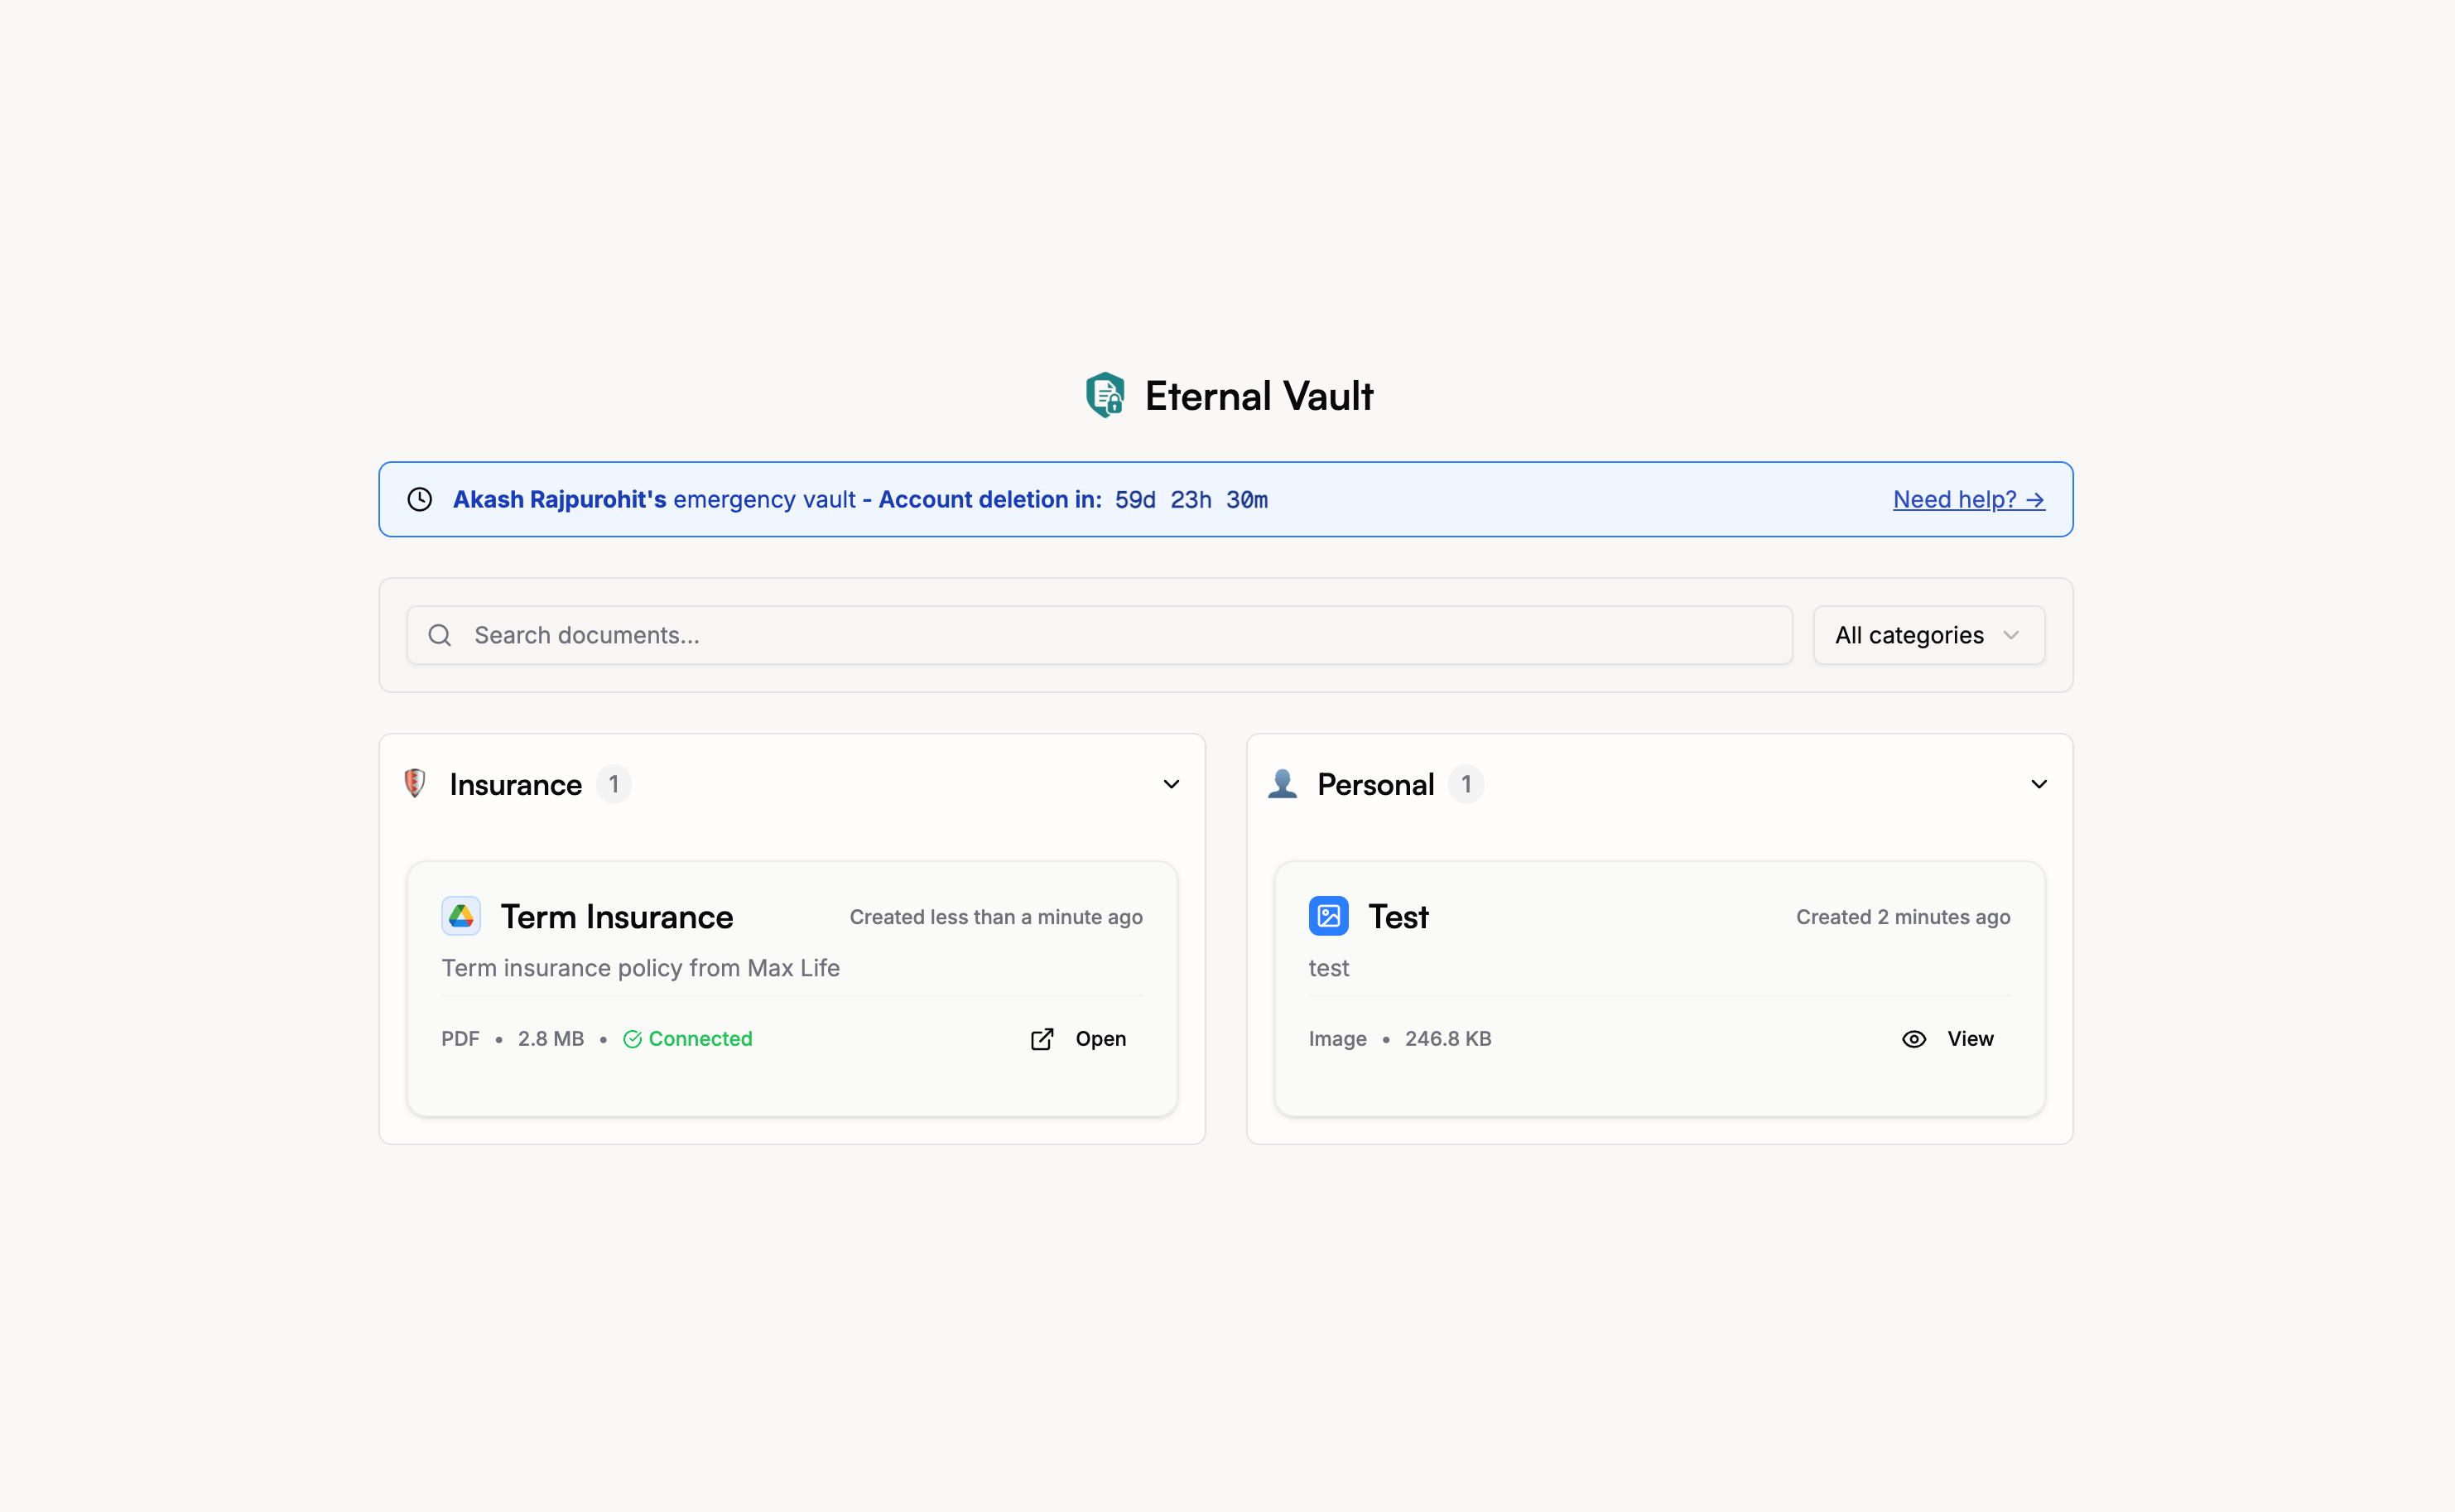Click the external-link icon beside Open
Viewport: 2455px width, 1512px height.
pyautogui.click(x=1042, y=1039)
